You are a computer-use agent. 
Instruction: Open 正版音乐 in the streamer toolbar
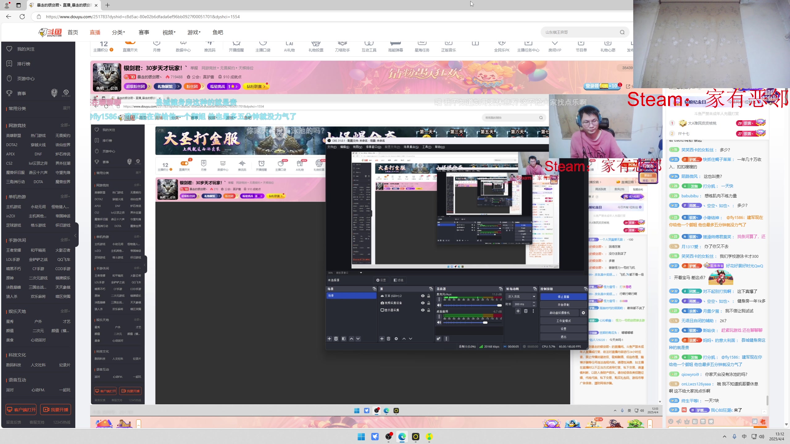click(449, 46)
